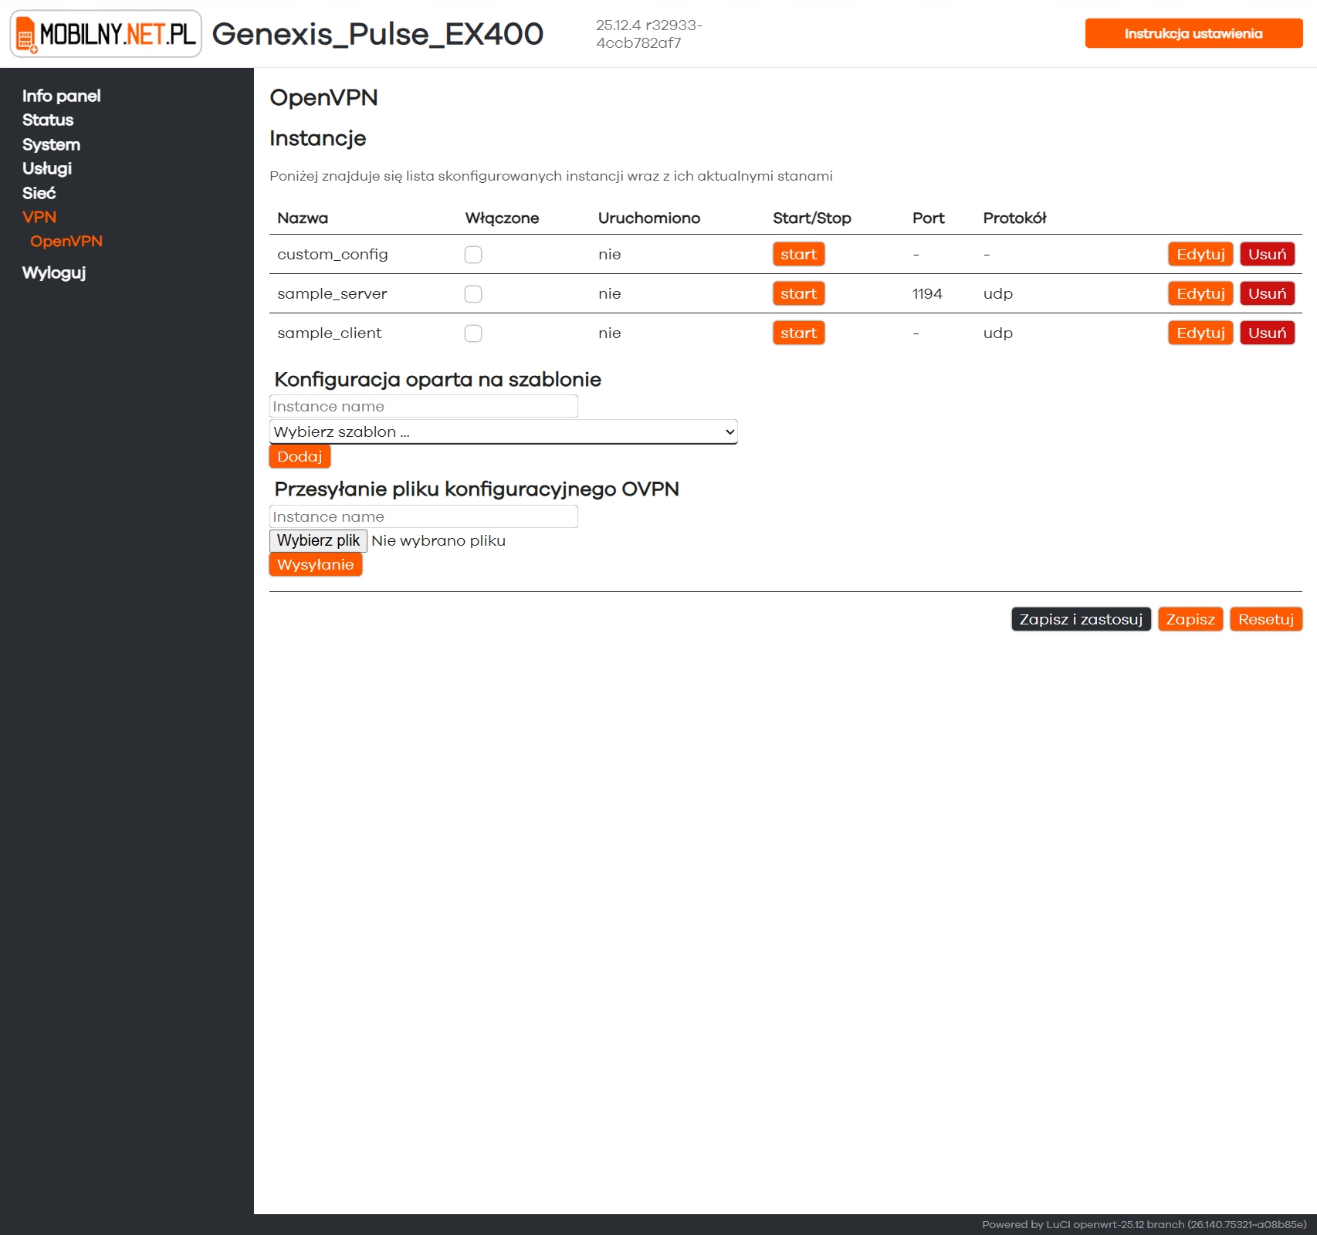The height and width of the screenshot is (1235, 1317).
Task: Open Usługi menu in sidebar
Action: (x=47, y=168)
